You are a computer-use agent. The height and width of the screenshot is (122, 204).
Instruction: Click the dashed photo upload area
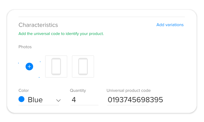click(29, 67)
